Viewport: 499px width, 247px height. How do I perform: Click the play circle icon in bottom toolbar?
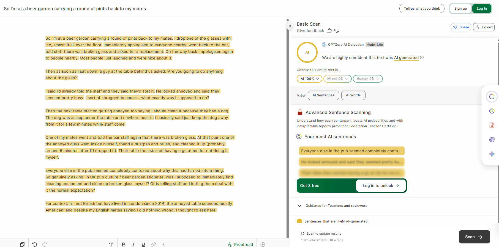tap(263, 244)
